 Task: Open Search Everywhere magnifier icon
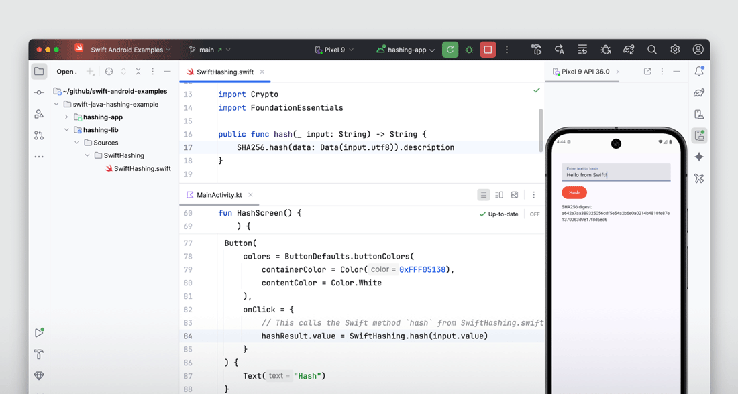point(651,50)
